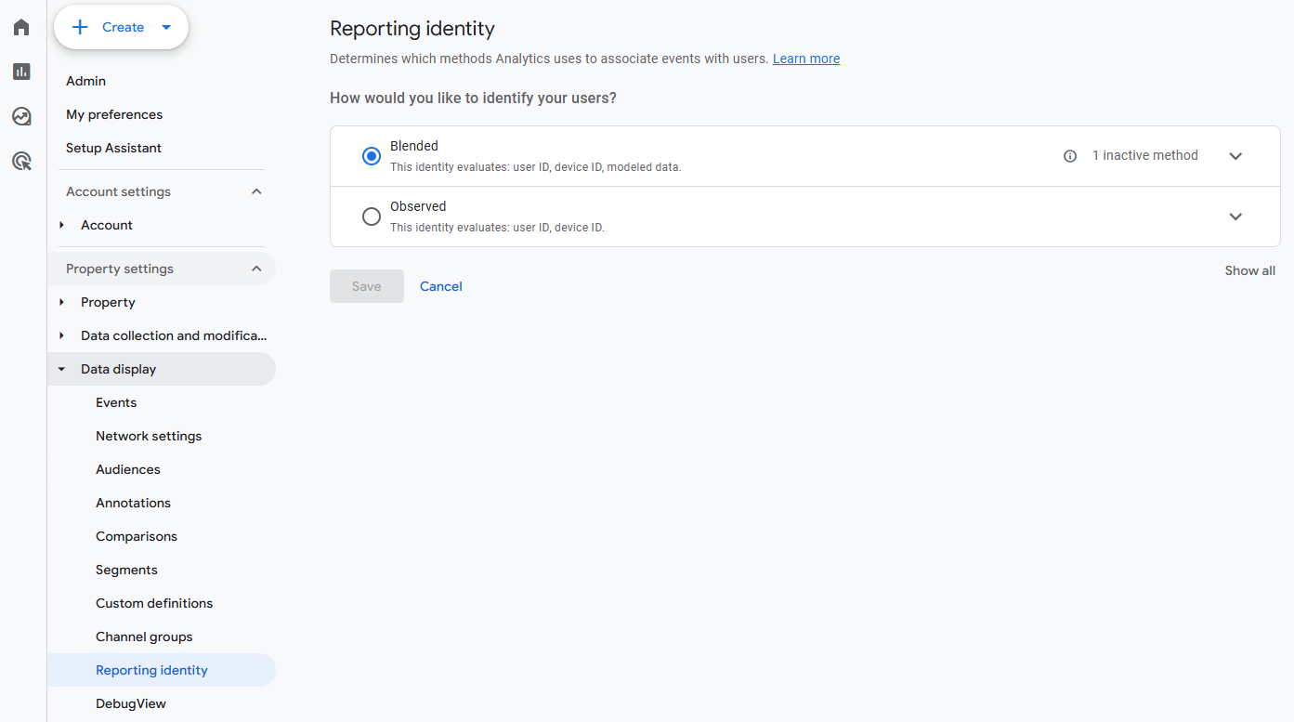Expand the Property tree item arrow
1294x722 pixels.
pos(61,302)
